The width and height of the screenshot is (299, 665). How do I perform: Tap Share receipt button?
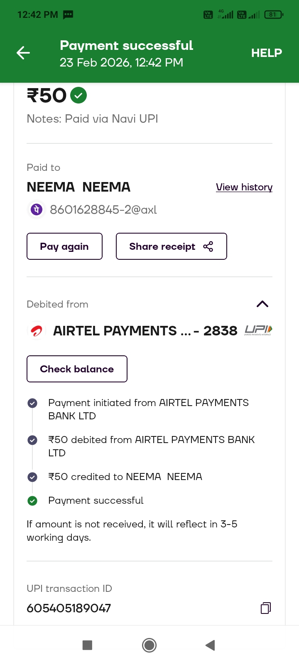click(171, 246)
